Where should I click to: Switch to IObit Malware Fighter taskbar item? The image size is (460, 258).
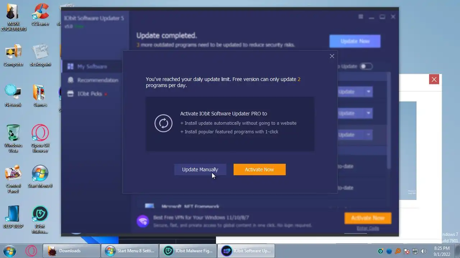point(188,251)
